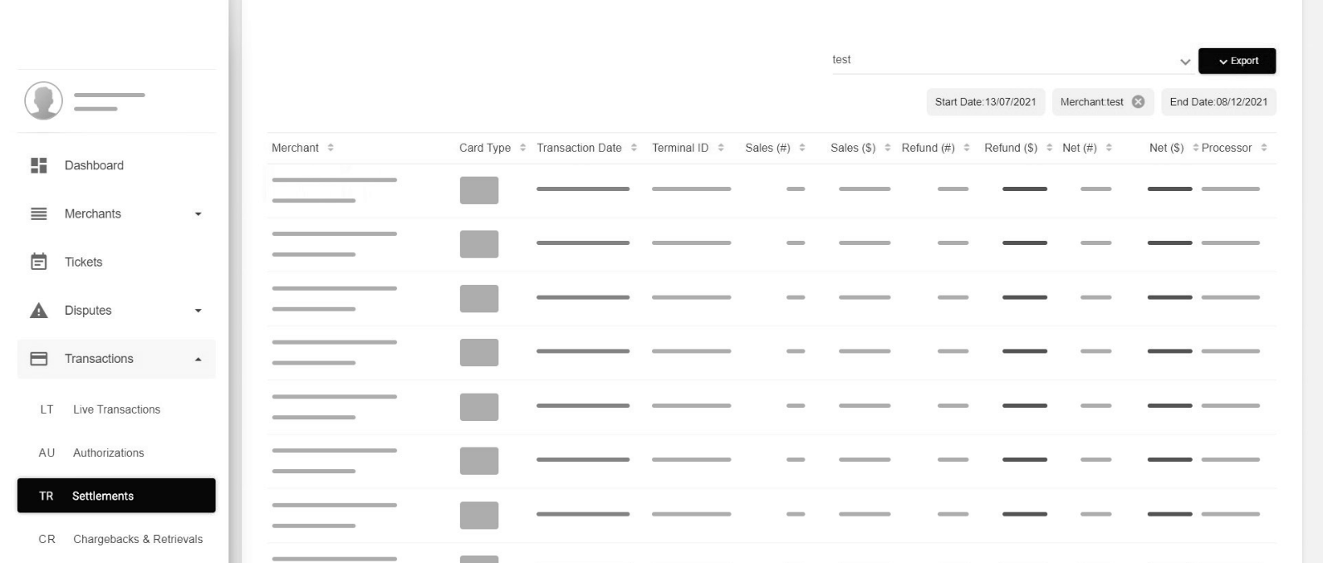The height and width of the screenshot is (563, 1323).
Task: Select Transactions menu item
Action: [116, 359]
